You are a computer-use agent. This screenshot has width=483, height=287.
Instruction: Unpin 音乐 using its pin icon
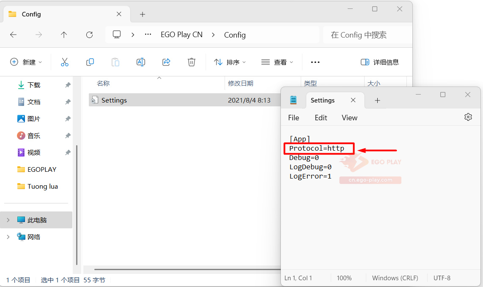pos(68,135)
